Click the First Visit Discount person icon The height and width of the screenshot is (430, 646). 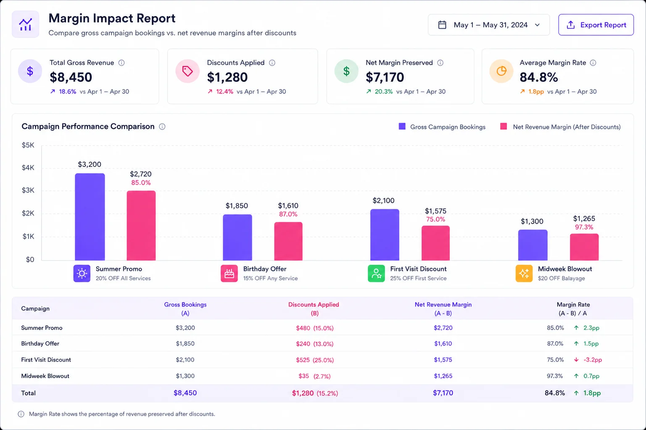376,274
